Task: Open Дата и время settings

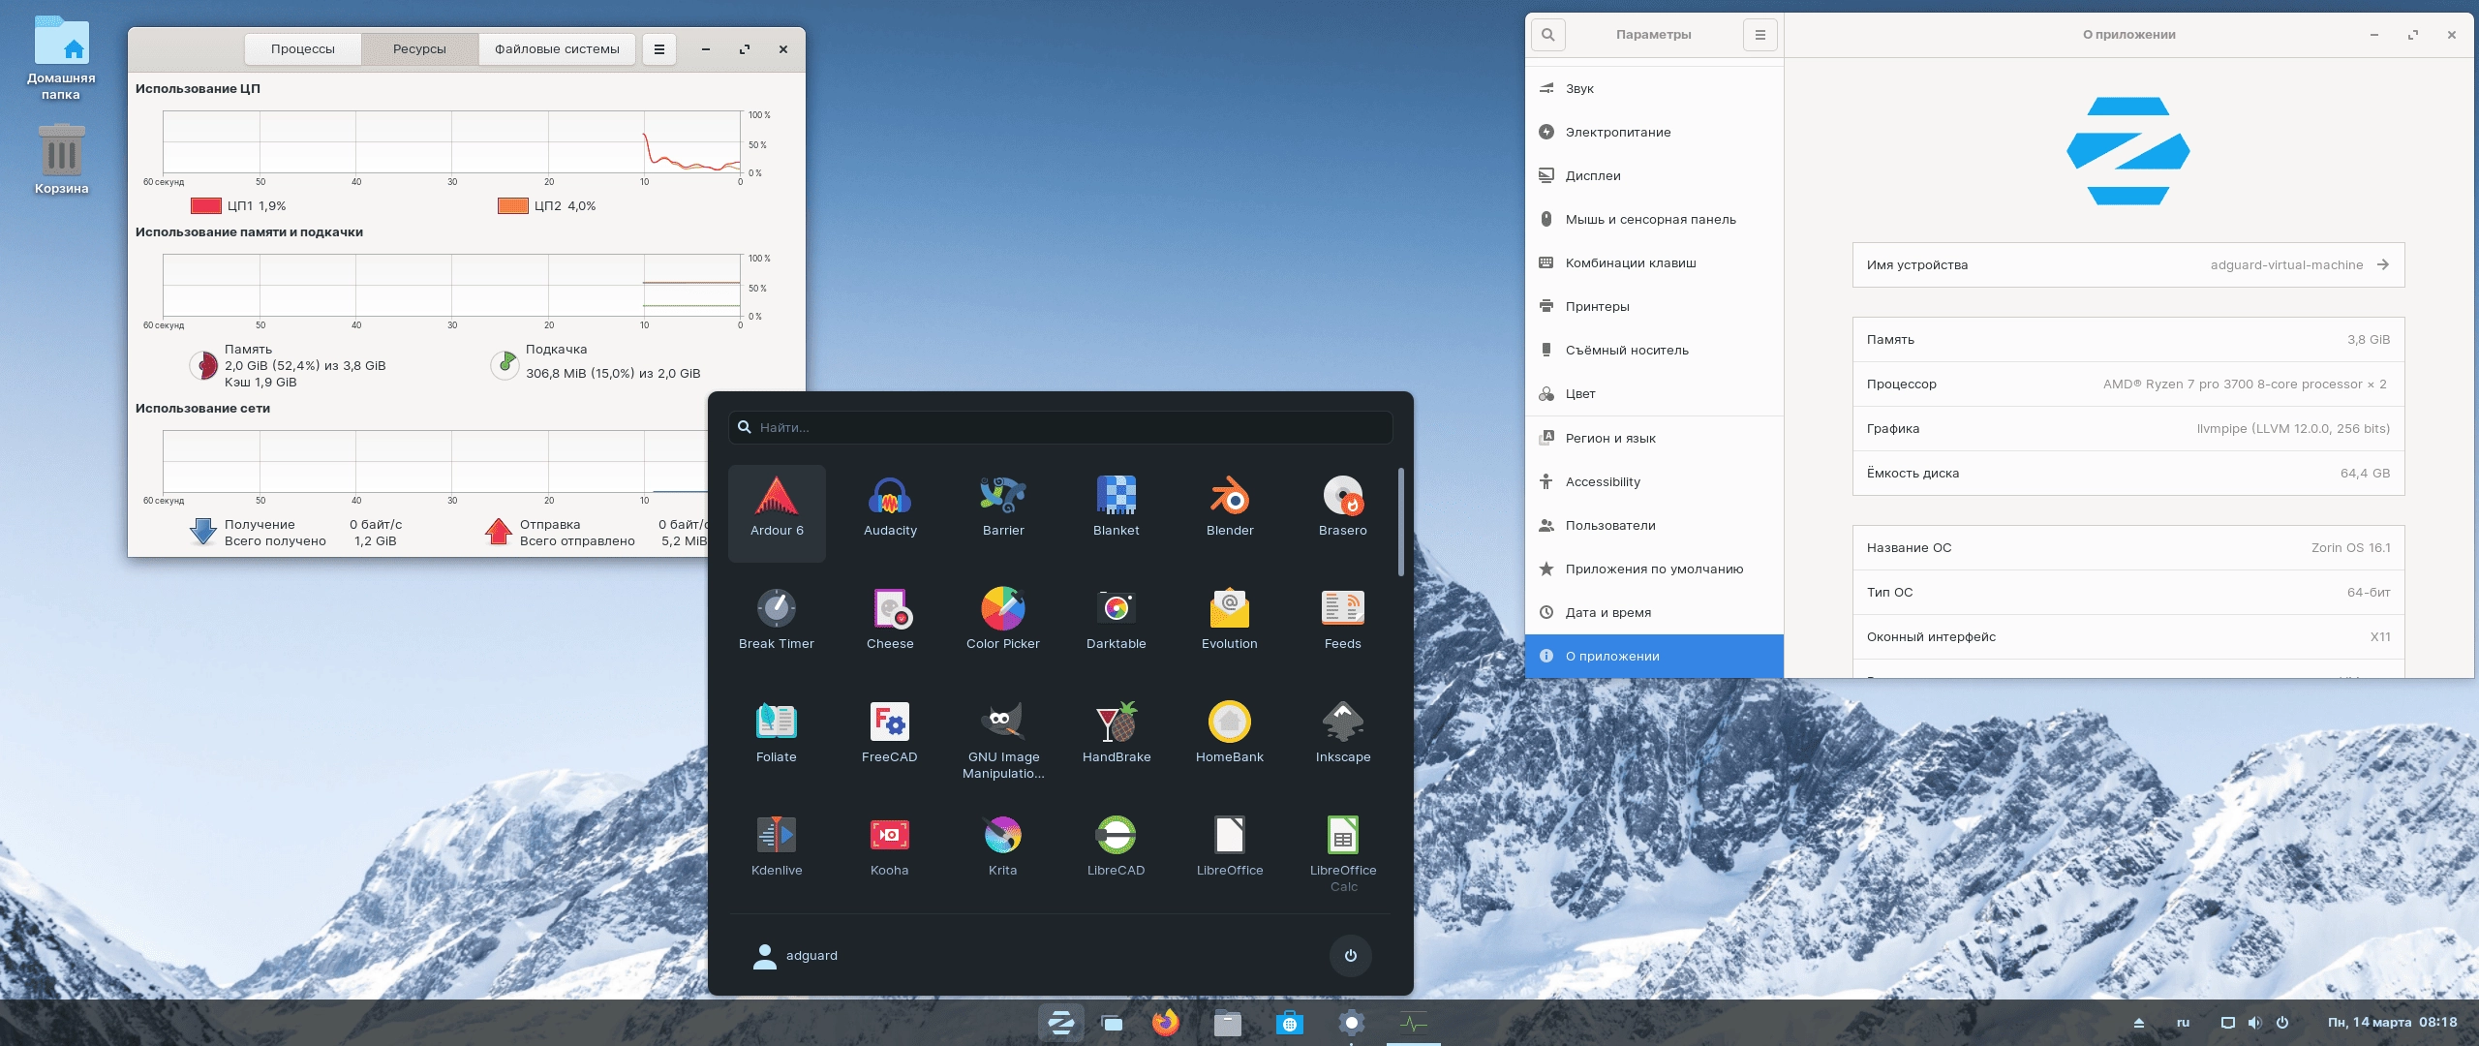Action: click(1654, 612)
